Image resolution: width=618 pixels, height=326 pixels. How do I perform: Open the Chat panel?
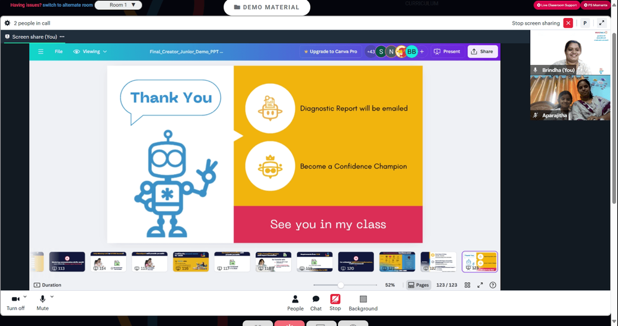(x=316, y=303)
